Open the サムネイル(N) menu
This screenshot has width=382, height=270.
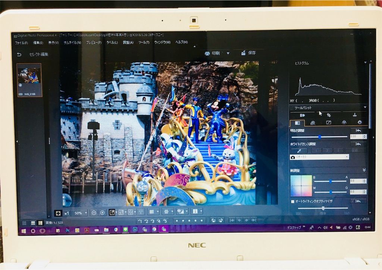[72, 42]
